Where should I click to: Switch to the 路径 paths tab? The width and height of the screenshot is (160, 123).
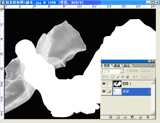coord(127,65)
